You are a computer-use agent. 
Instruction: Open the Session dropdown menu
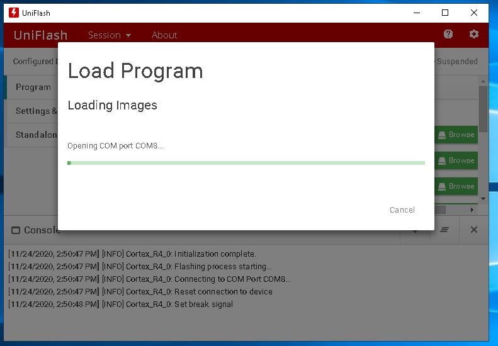pos(110,35)
